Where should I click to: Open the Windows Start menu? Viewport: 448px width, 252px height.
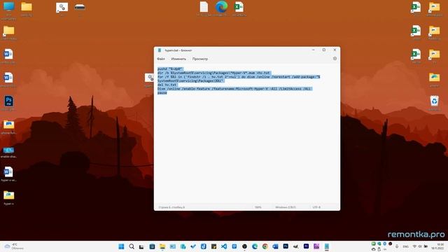121,246
